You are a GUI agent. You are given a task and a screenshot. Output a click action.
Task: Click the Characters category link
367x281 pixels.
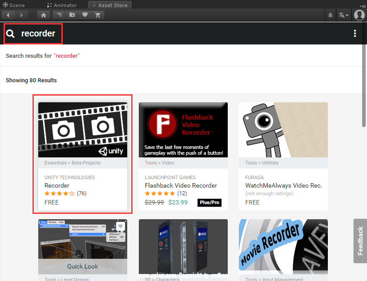(x=167, y=279)
